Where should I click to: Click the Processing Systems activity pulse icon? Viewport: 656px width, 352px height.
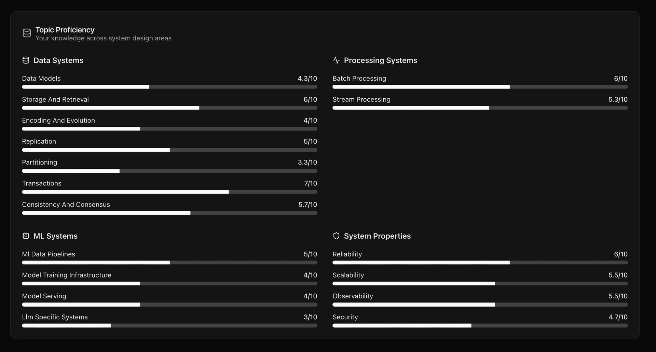(336, 60)
